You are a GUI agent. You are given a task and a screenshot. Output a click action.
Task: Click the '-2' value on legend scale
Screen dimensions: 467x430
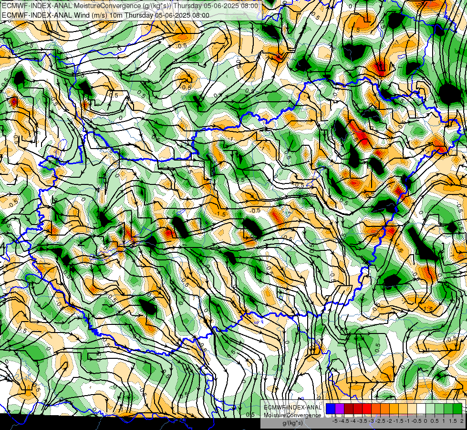[389, 421]
